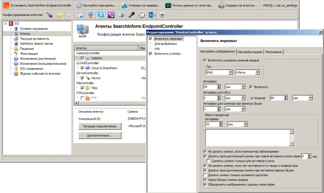This screenshot has height=193, width=324.
Task: Click the в течение 60 value field
Action: (277, 98)
